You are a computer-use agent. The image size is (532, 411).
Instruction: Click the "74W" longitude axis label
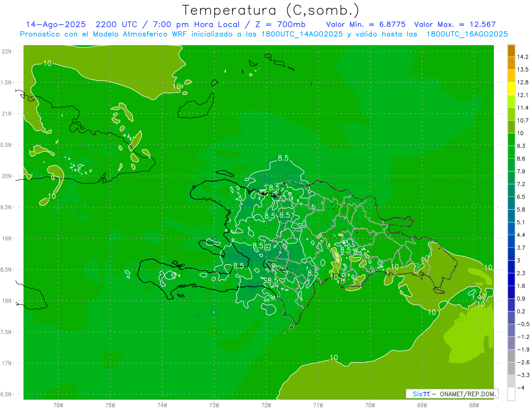162,405
